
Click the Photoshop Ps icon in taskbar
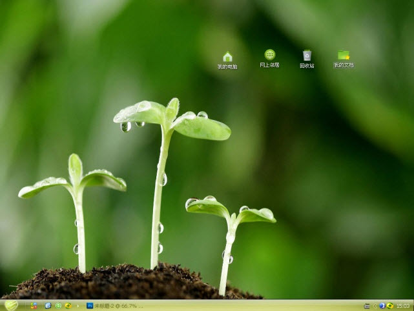90,306
